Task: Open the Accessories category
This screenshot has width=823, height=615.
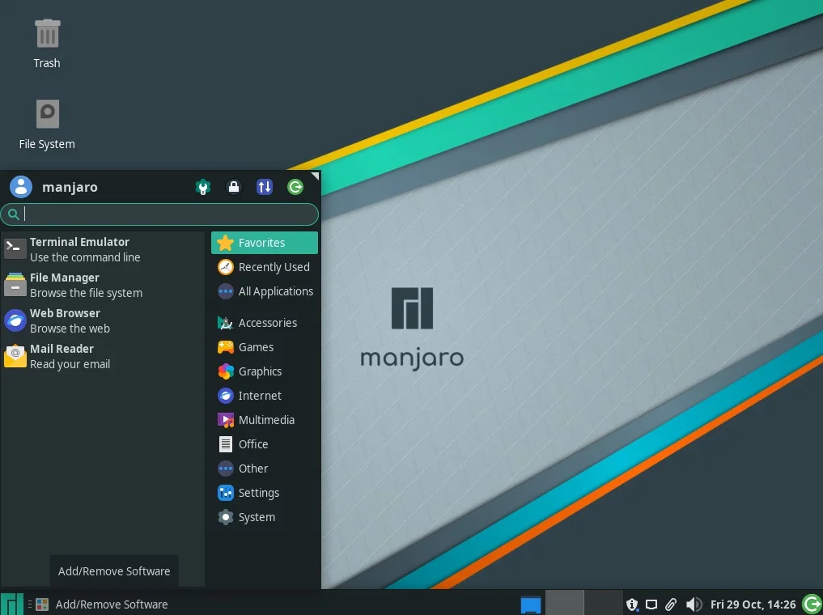Action: (265, 323)
